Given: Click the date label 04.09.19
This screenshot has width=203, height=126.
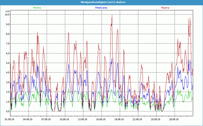Looking at the screenshot, I should (x=28, y=119).
